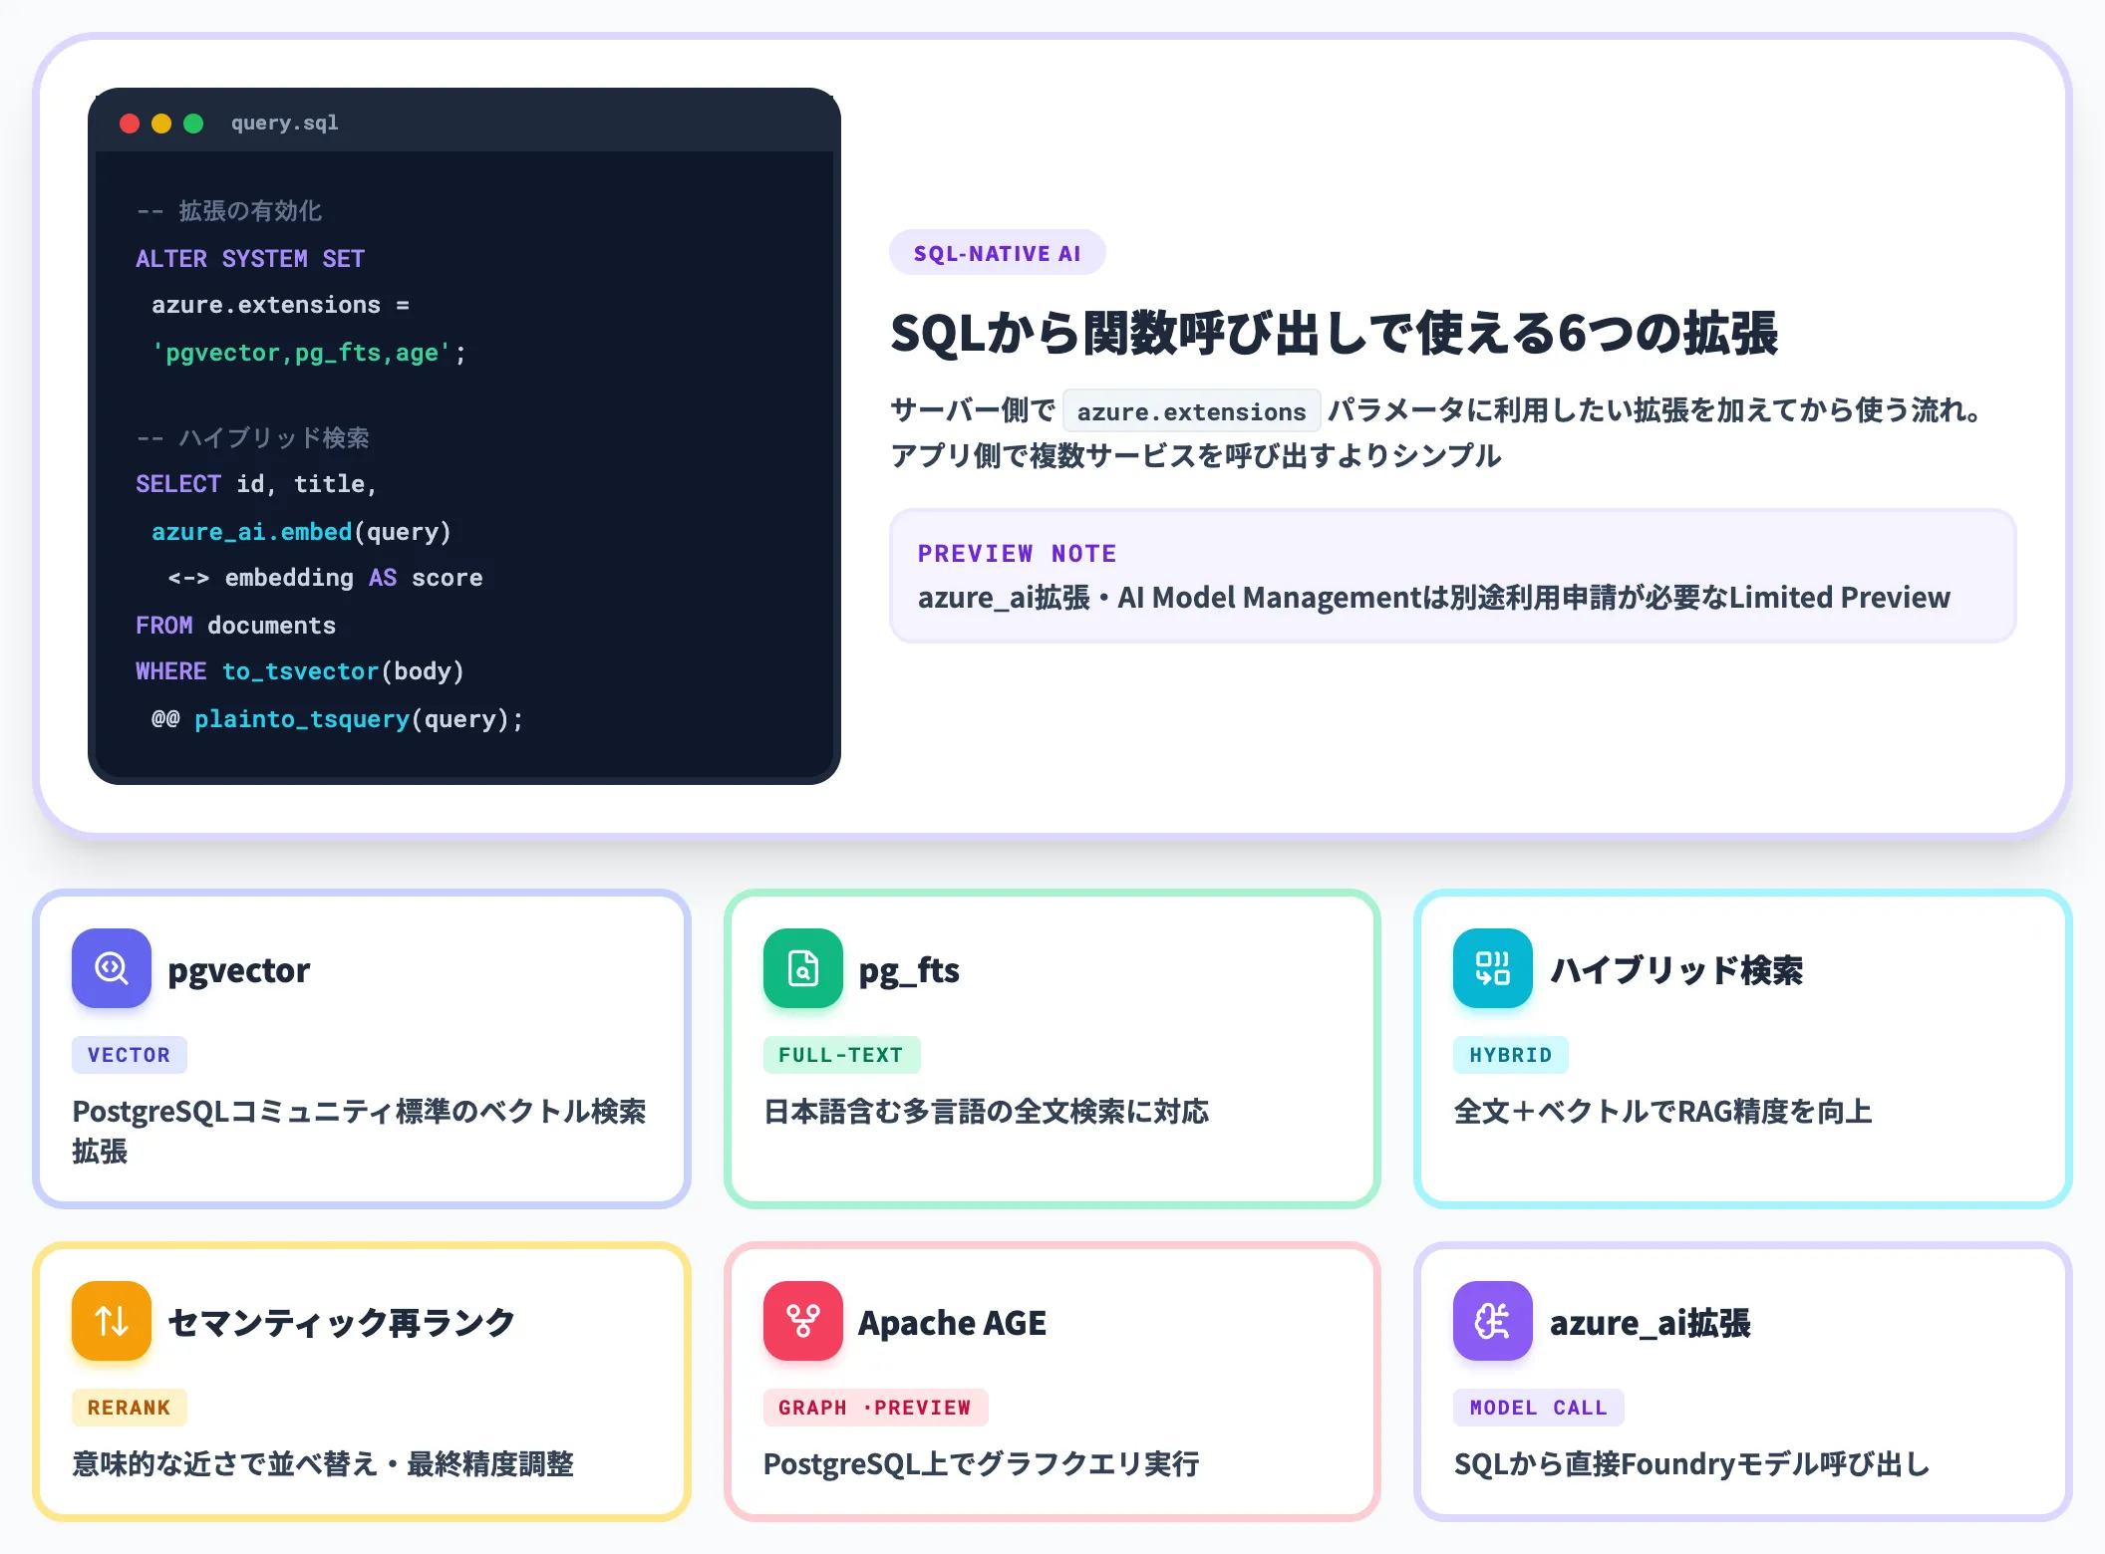Click description PostgreSQL上でグラフクエリ実行
The image size is (2105, 1554).
point(982,1464)
